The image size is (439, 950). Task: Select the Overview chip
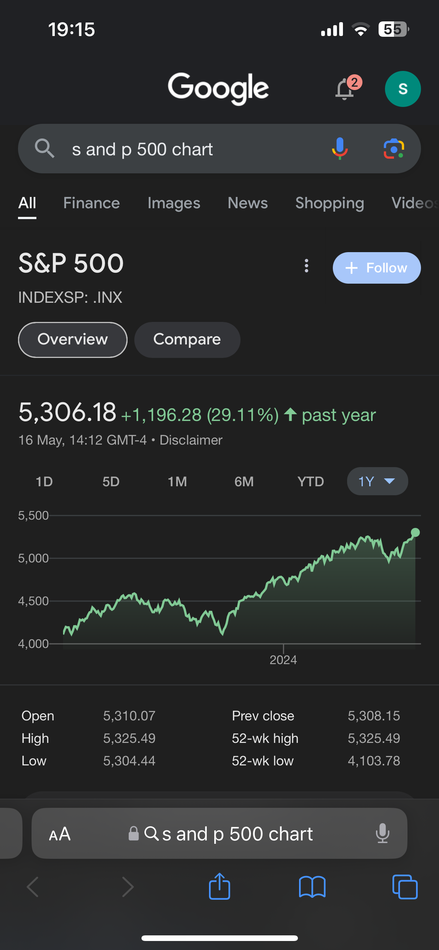[x=73, y=340]
